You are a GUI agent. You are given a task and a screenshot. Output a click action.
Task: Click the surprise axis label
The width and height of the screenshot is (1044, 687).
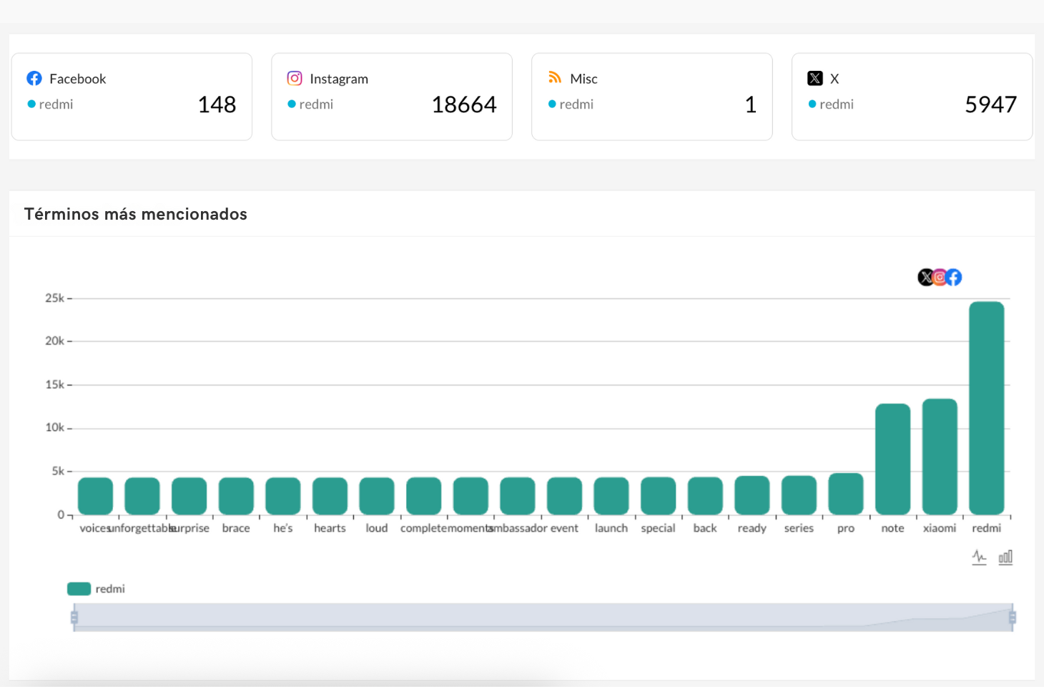click(x=190, y=528)
